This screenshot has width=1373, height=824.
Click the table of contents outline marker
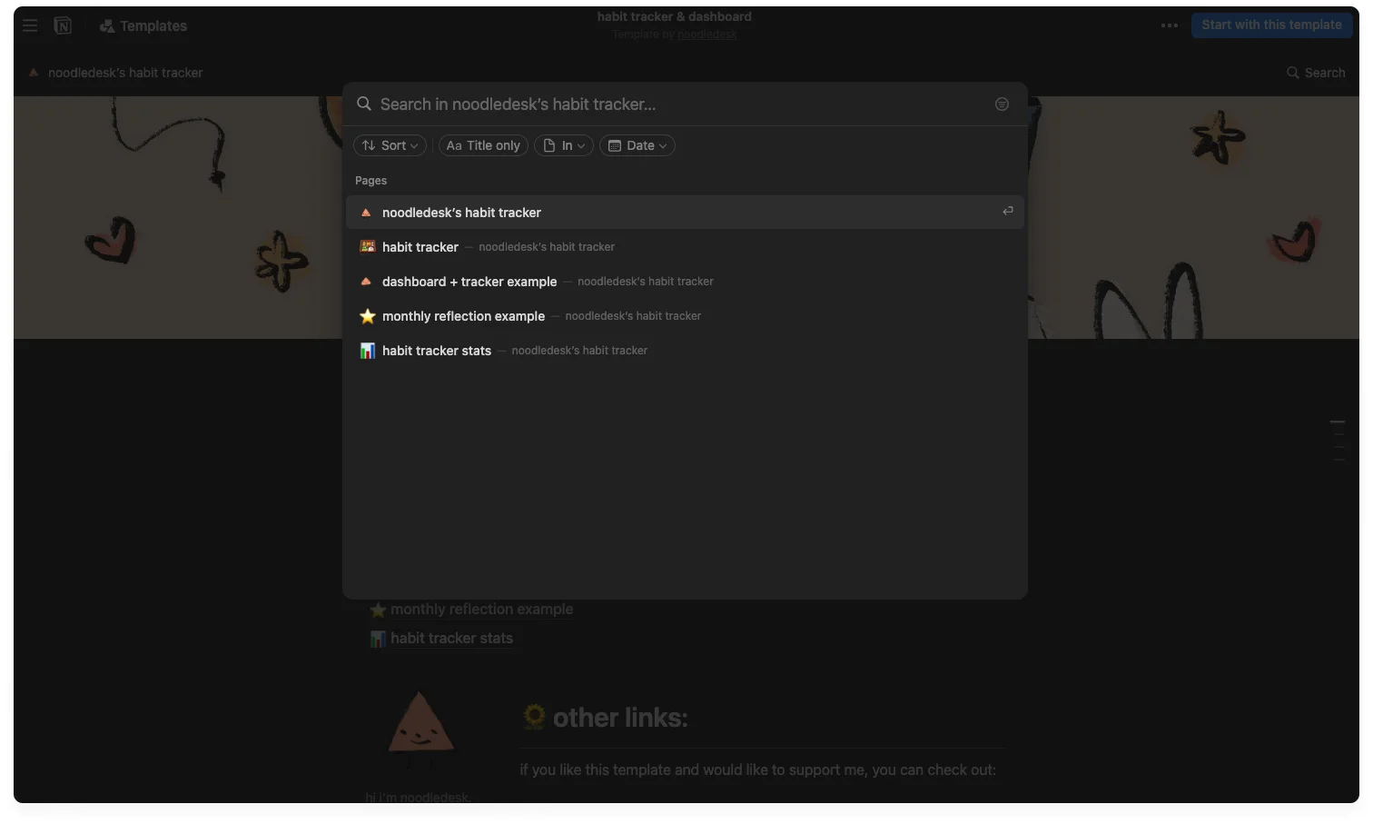click(x=1338, y=441)
